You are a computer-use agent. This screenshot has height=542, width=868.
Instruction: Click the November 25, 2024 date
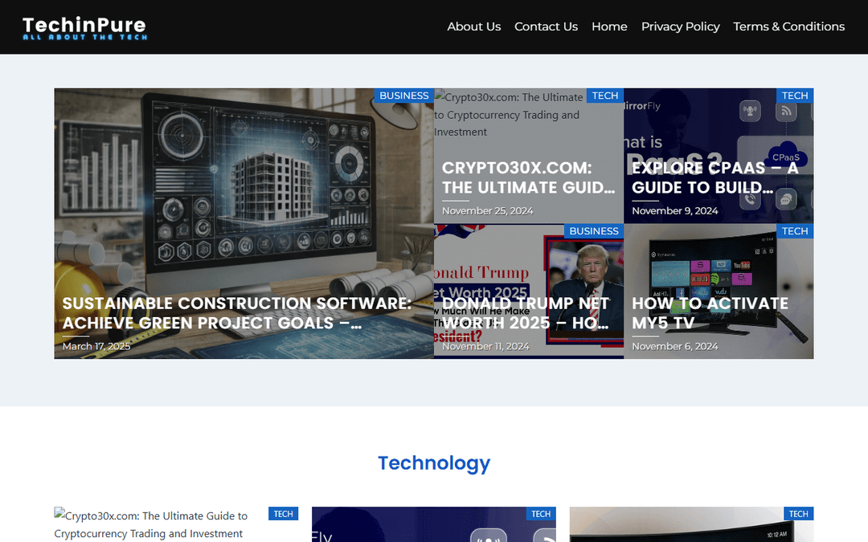[488, 210]
